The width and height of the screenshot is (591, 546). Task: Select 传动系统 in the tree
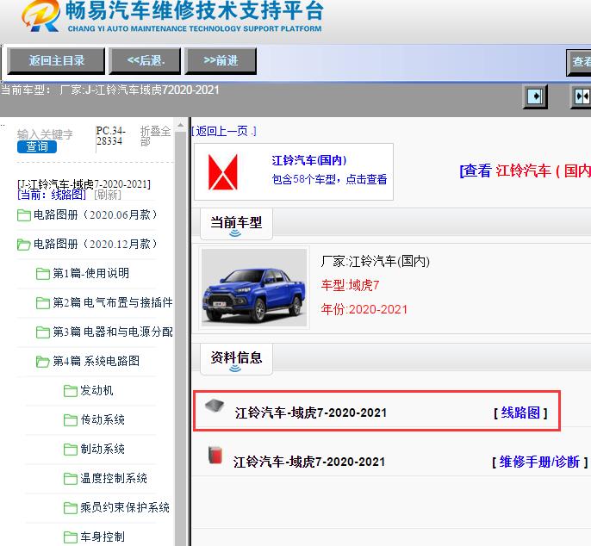pos(103,419)
